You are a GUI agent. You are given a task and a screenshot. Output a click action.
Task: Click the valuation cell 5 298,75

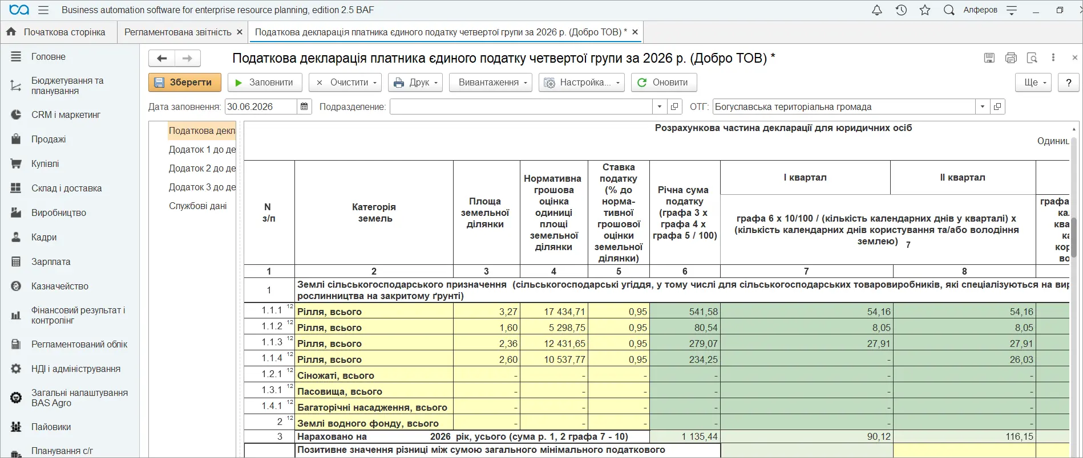pos(554,328)
